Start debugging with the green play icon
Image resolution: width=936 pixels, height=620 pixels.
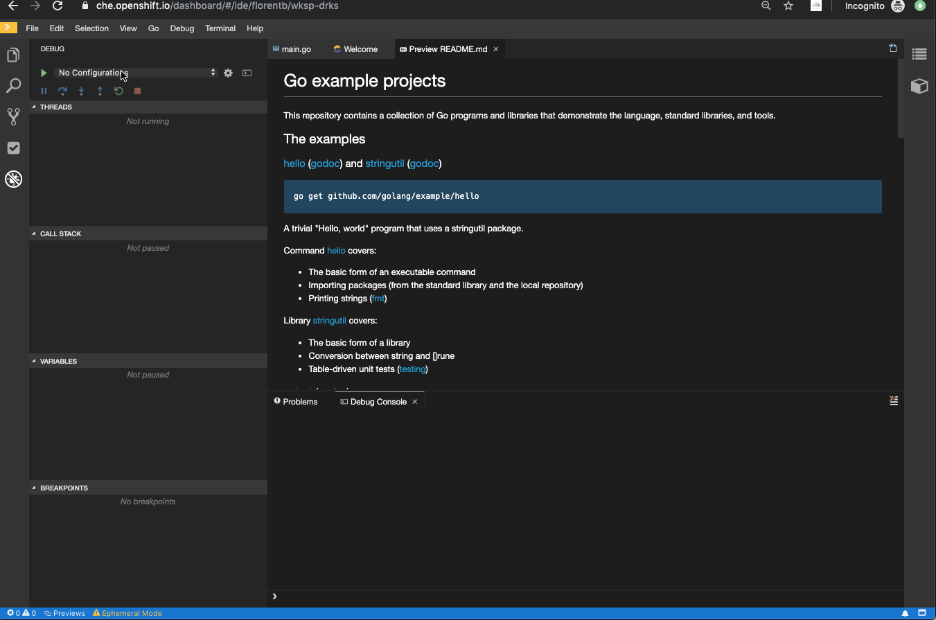click(x=44, y=72)
